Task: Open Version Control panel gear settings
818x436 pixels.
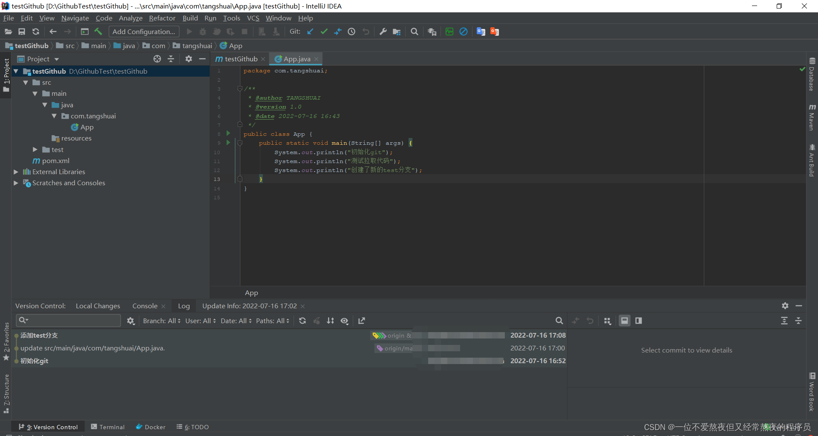Action: click(x=785, y=306)
